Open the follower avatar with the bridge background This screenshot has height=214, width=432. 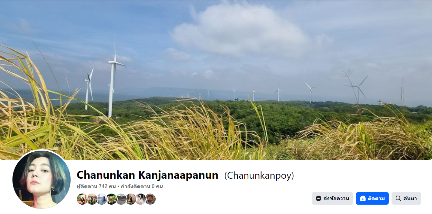102,199
